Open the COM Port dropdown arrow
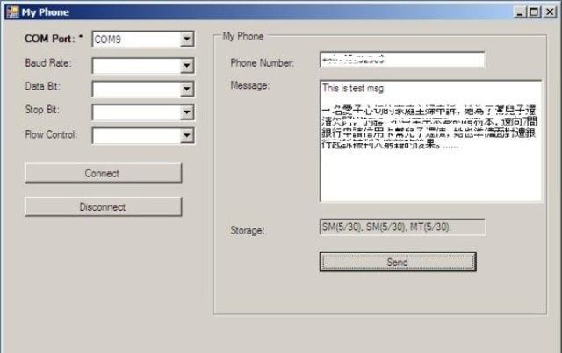This screenshot has width=562, height=353. [x=187, y=39]
